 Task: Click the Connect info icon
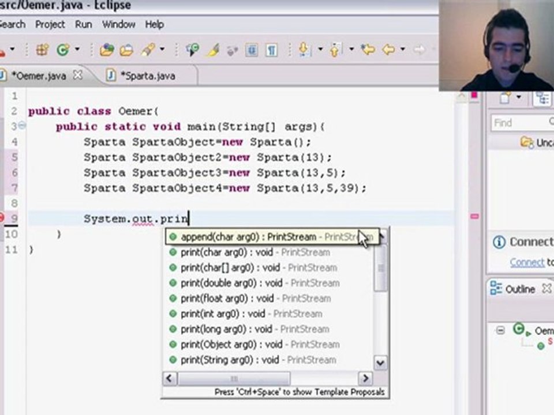499,242
